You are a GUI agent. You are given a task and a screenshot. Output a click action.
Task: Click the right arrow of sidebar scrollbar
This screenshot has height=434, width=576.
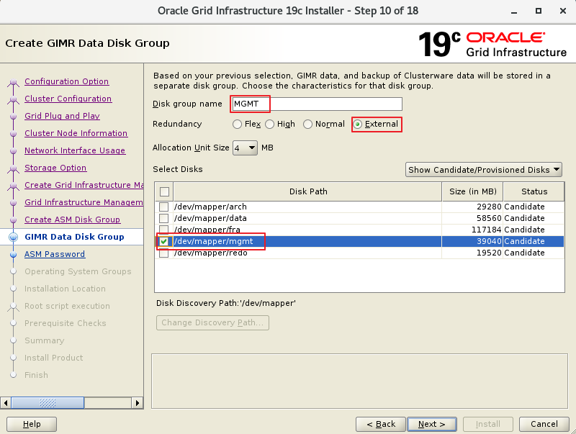pos(138,402)
